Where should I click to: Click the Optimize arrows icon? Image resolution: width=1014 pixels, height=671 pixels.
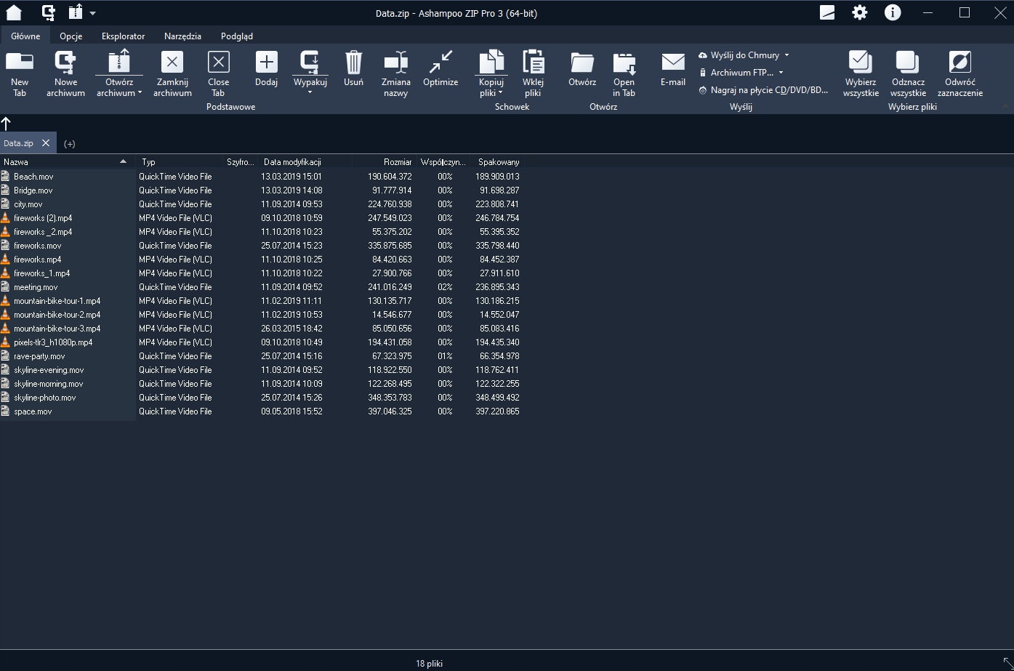point(440,63)
